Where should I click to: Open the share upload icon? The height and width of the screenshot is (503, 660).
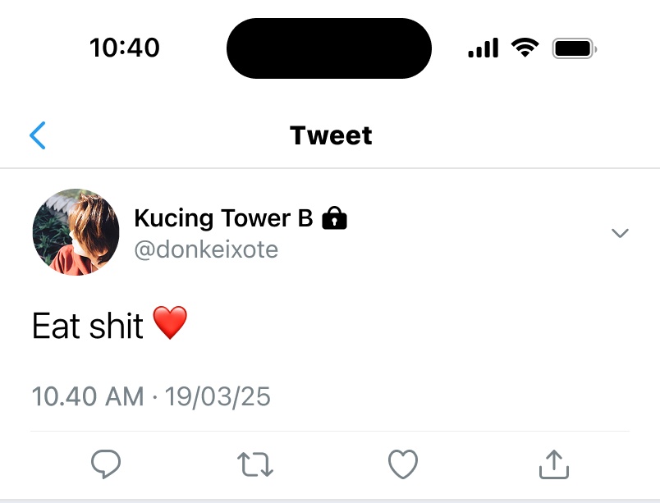pyautogui.click(x=554, y=464)
